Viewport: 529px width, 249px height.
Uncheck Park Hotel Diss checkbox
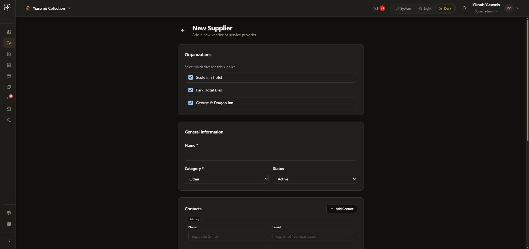[x=191, y=90]
